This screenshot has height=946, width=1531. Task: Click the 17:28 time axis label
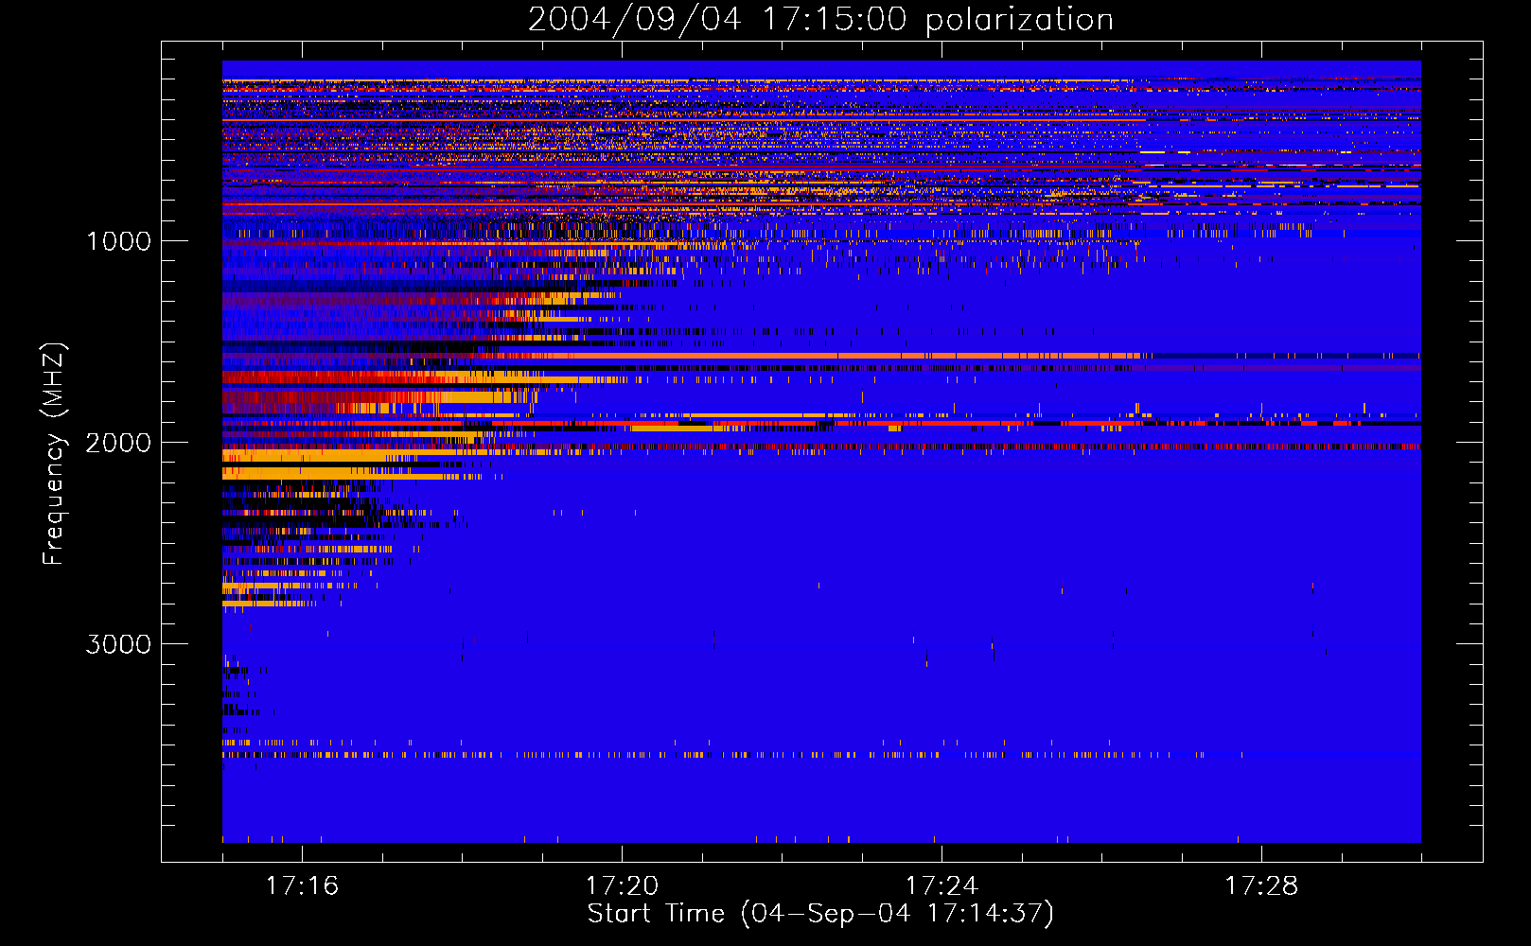coord(1261,885)
